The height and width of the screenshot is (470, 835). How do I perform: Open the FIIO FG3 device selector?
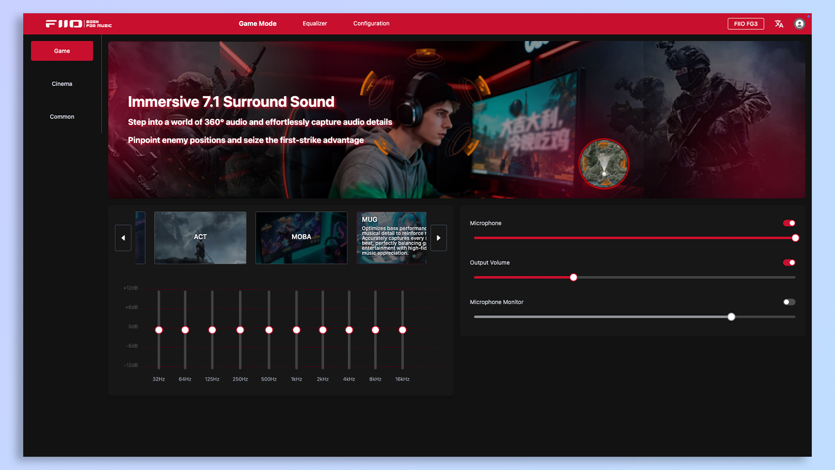pos(745,24)
